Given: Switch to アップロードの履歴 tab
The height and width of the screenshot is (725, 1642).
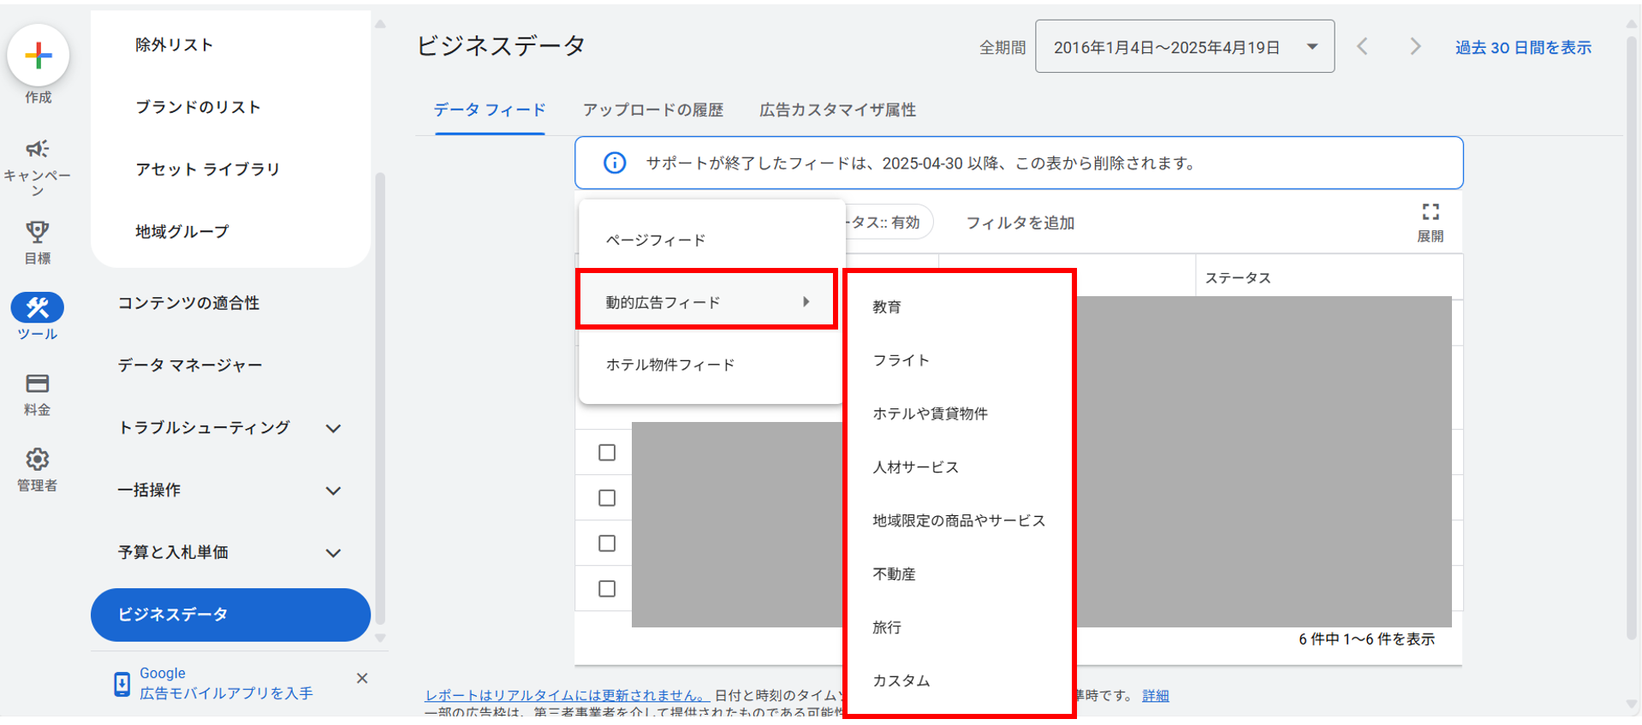Looking at the screenshot, I should pos(653,110).
